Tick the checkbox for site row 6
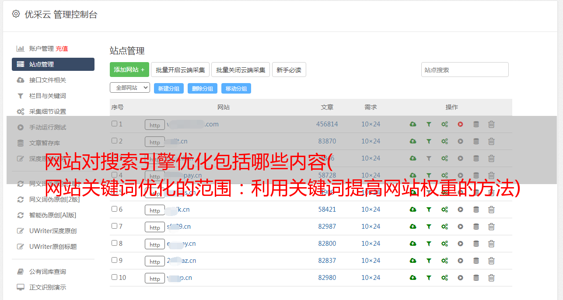This screenshot has width=563, height=300. coord(114,209)
